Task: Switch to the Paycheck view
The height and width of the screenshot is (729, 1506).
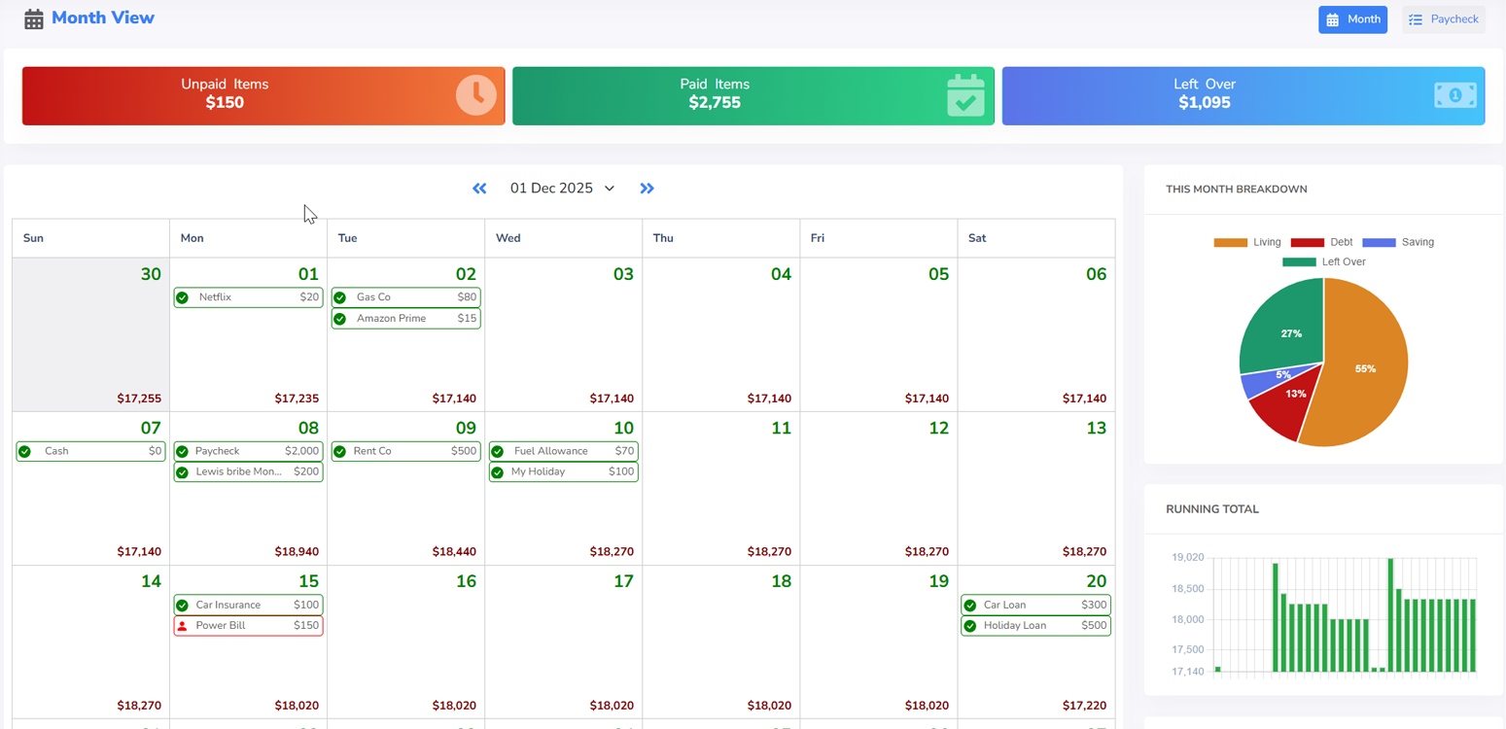Action: 1443,18
